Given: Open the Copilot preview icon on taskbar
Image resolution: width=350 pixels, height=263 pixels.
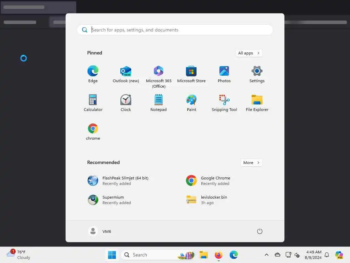Looking at the screenshot, I should [339, 255].
